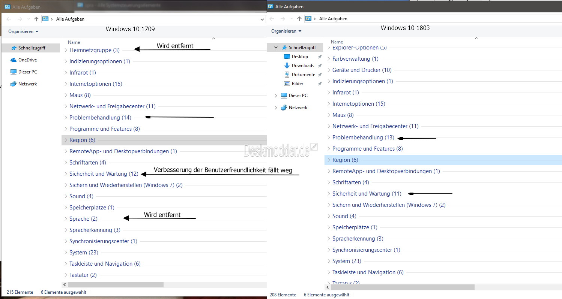Viewport: 562px width, 299px height.
Task: Expand Dieser PC chevron in the 1803 sidebar
Action: point(276,96)
